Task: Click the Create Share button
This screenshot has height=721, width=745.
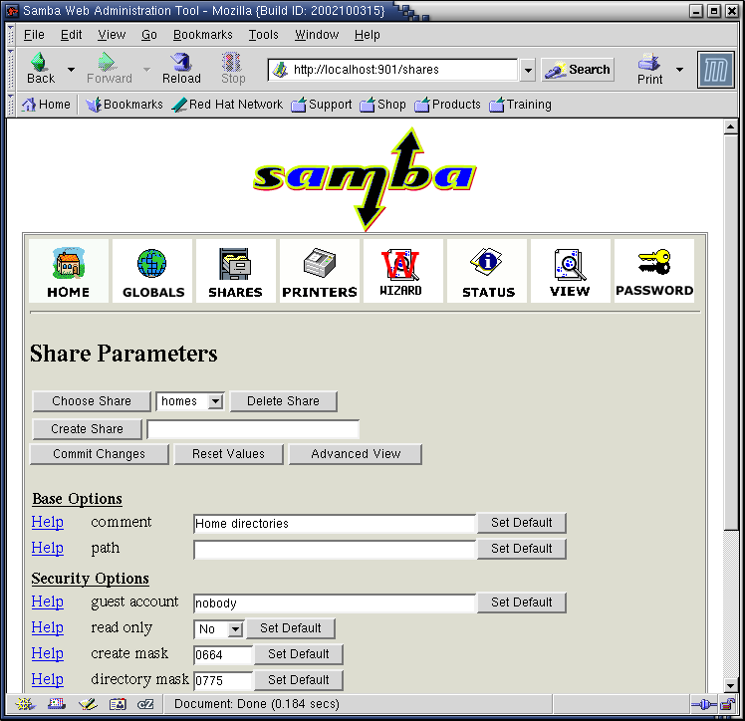Action: pos(87,429)
